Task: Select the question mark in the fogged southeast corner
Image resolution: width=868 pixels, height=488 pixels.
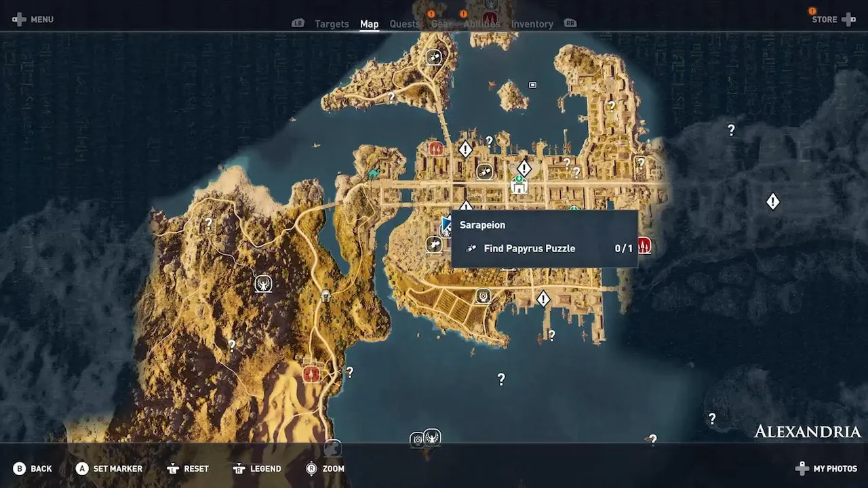Action: point(712,418)
